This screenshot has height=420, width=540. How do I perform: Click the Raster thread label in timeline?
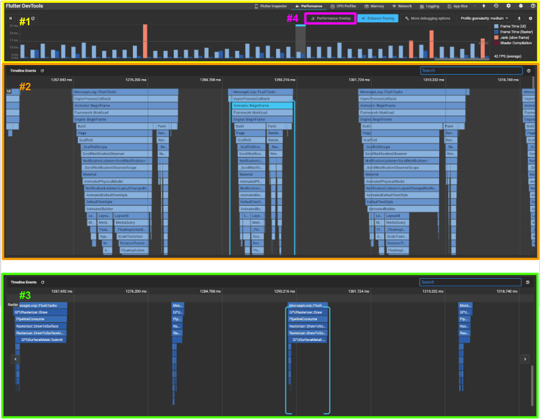click(x=13, y=304)
